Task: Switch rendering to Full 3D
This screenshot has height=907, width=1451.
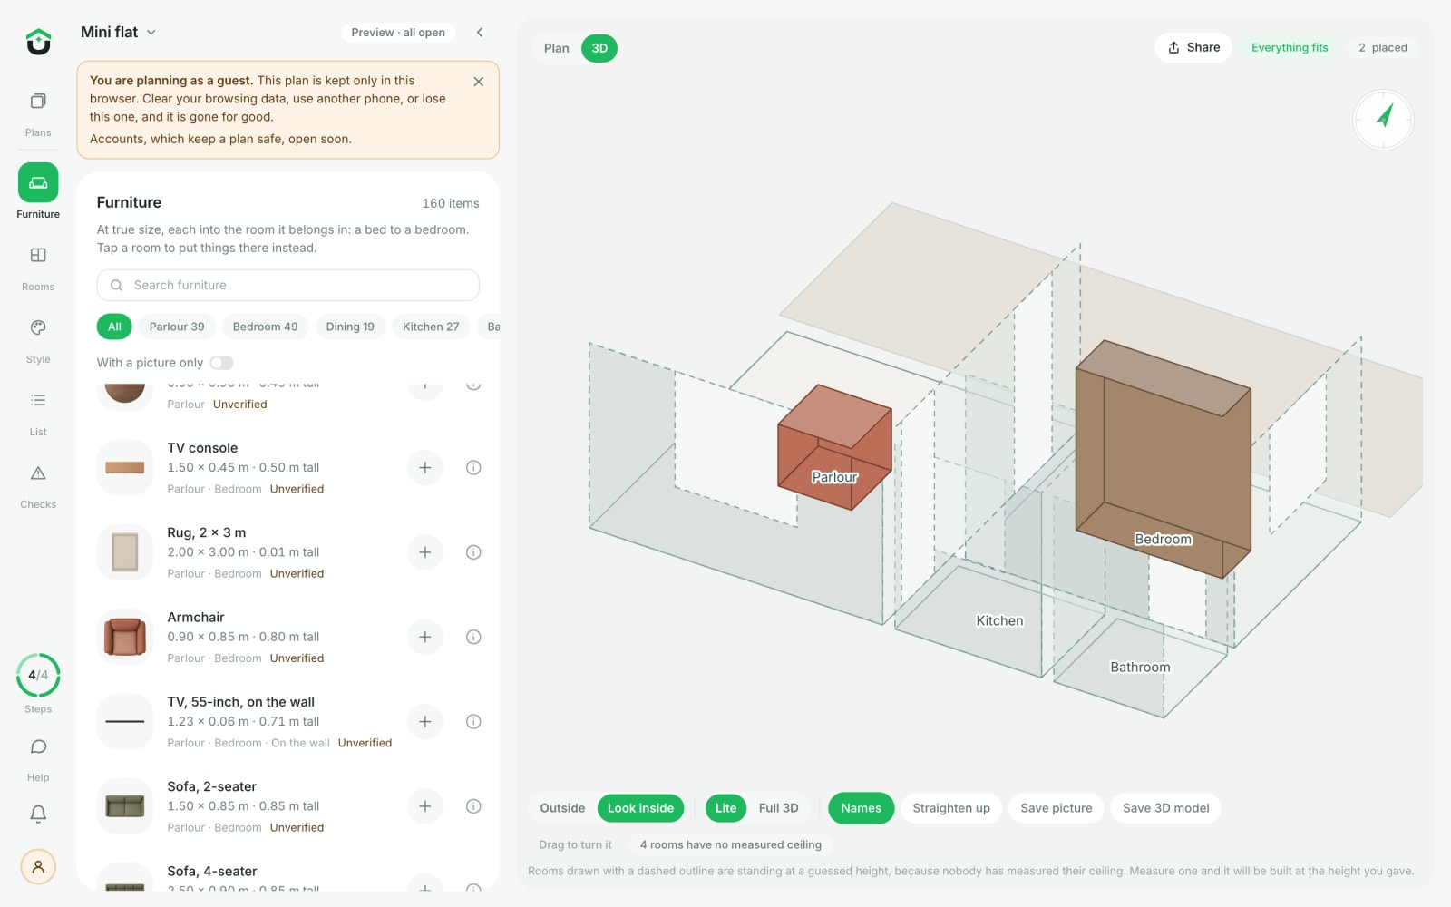Action: [x=778, y=808]
